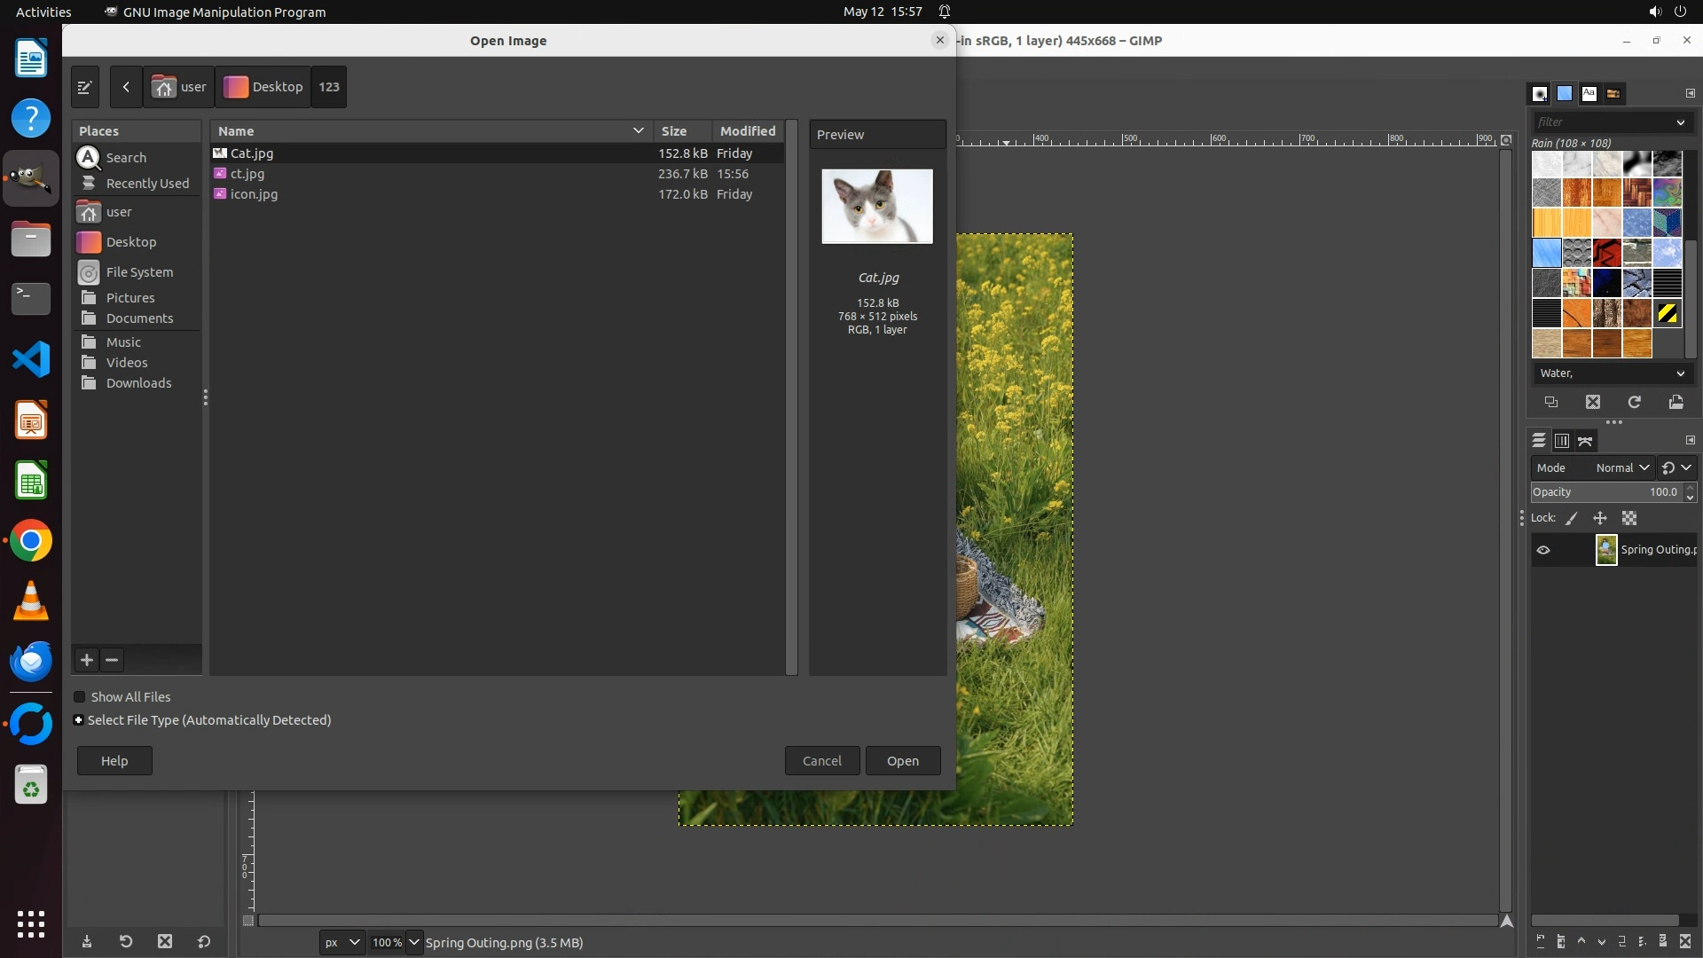Click the lock pixels brush icon
This screenshot has width=1703, height=958.
coord(1572,518)
